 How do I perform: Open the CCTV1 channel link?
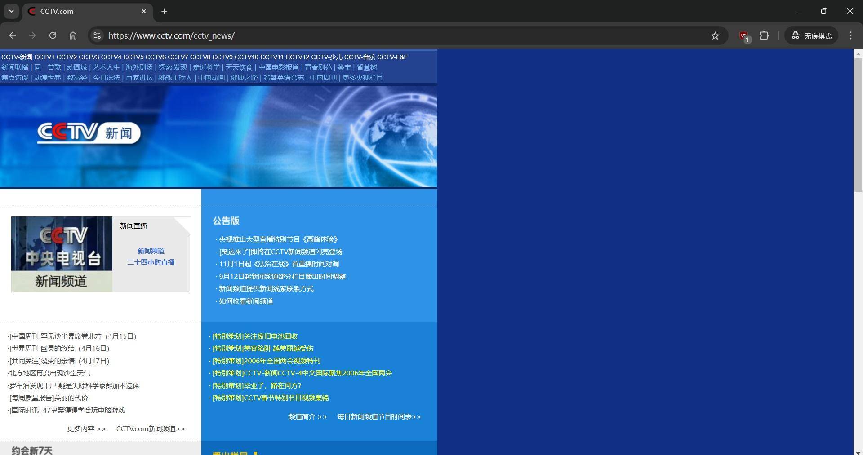tap(44, 57)
